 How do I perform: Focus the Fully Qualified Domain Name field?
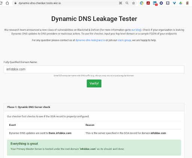(x=94, y=69)
